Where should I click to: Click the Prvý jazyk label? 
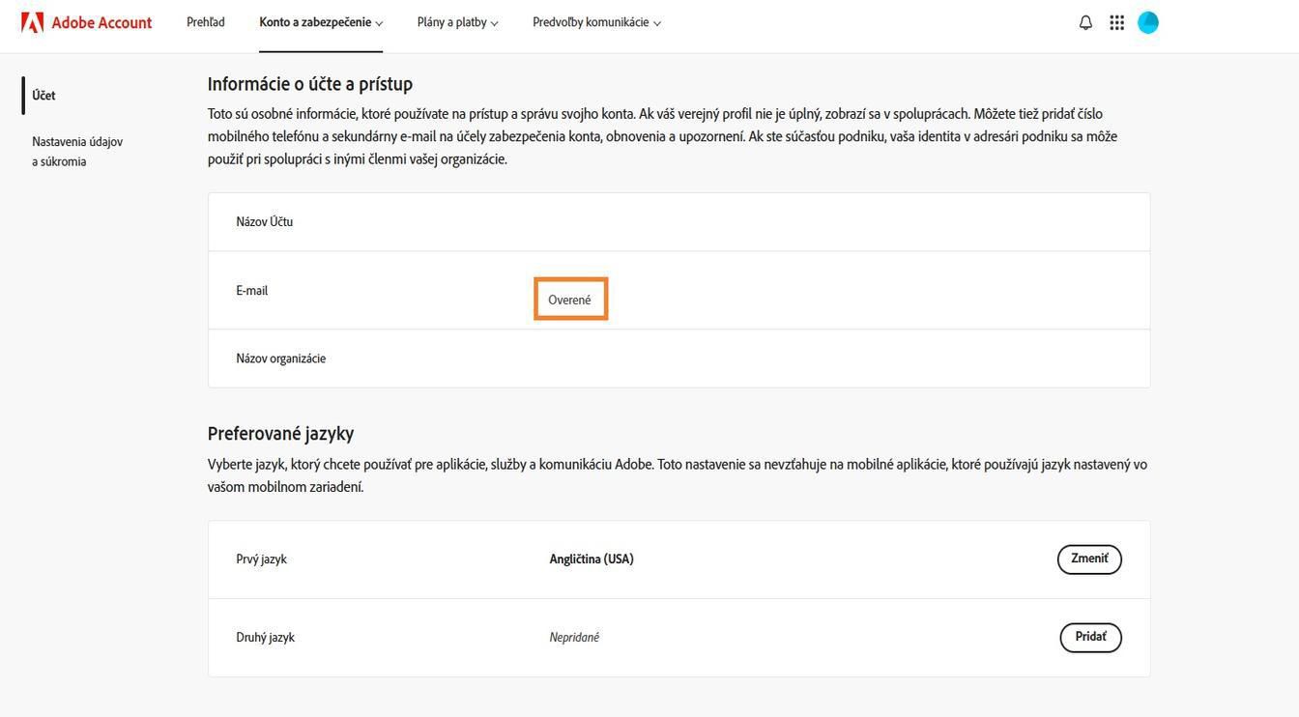[261, 559]
